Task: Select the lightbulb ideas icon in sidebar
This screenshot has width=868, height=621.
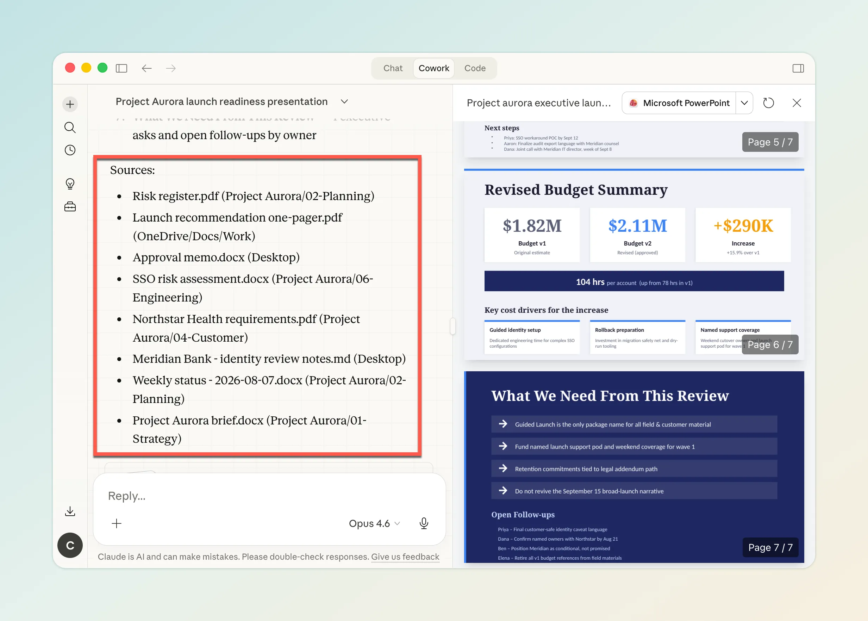Action: click(70, 184)
